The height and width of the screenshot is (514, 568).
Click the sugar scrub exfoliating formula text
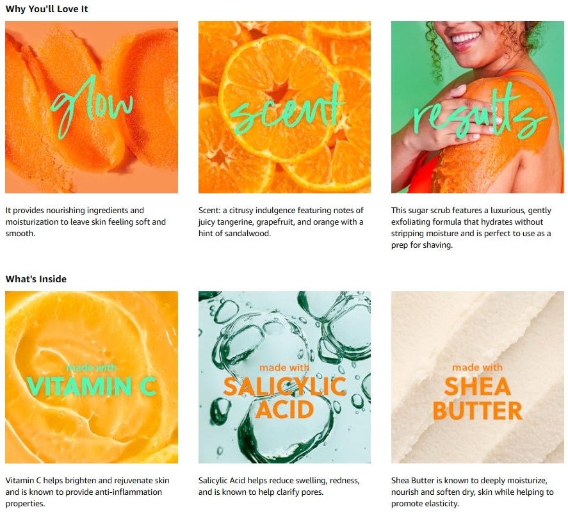coord(471,228)
